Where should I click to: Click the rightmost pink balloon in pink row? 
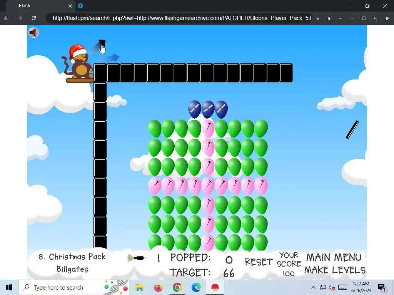[x=261, y=186]
